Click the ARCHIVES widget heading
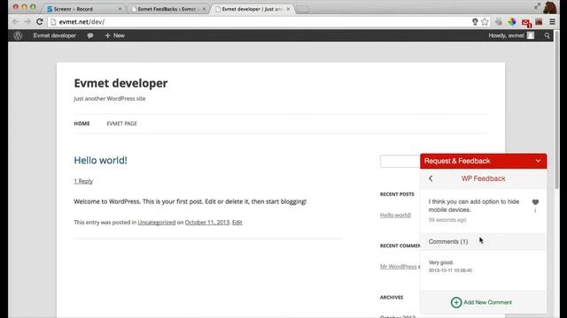567x318 pixels. coord(392,298)
